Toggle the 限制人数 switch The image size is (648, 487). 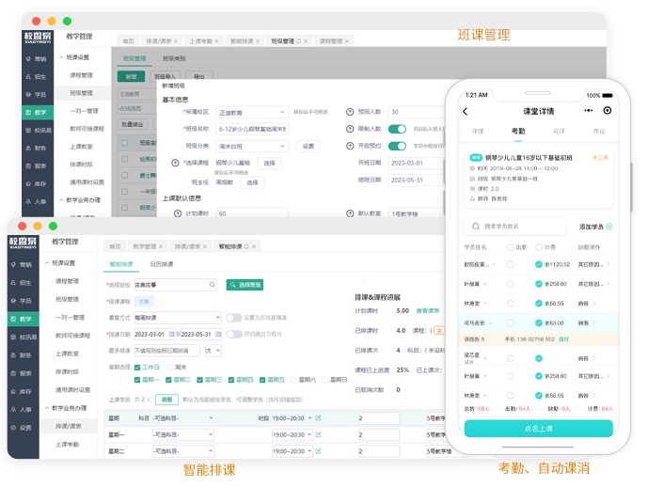(397, 129)
